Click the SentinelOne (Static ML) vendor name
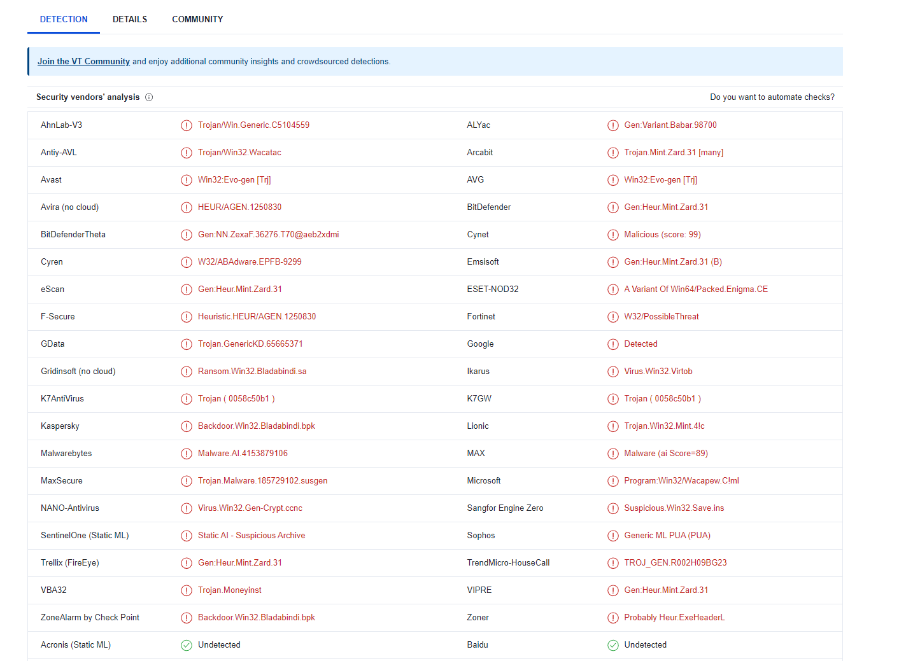This screenshot has width=906, height=661. 85,536
